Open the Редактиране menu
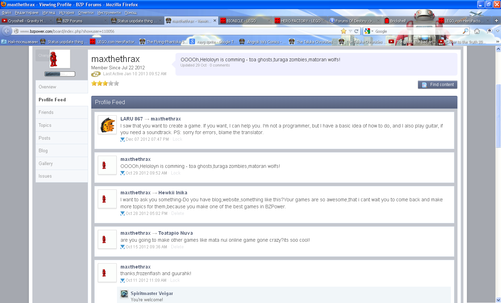 pyautogui.click(x=27, y=13)
